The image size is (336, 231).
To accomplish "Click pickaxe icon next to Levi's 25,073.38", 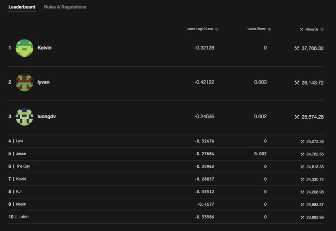I will click(x=302, y=141).
